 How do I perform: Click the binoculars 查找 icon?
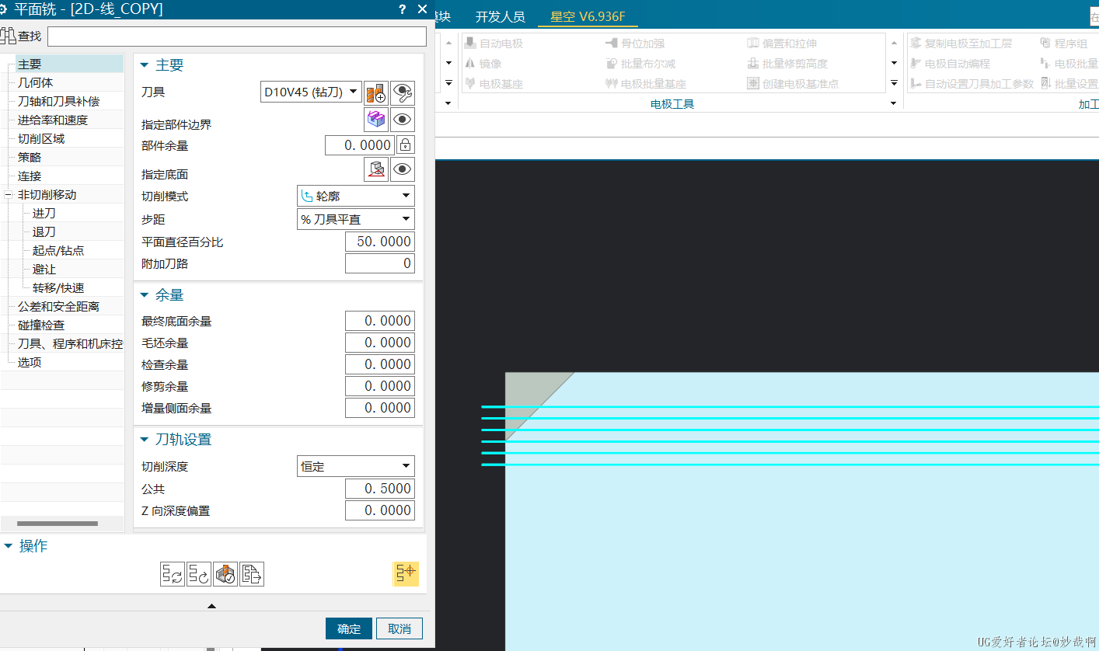click(9, 36)
